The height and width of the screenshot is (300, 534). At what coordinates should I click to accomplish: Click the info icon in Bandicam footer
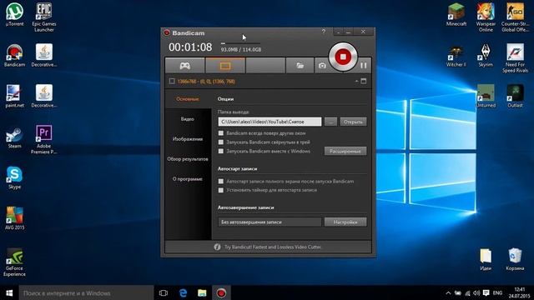click(x=217, y=247)
